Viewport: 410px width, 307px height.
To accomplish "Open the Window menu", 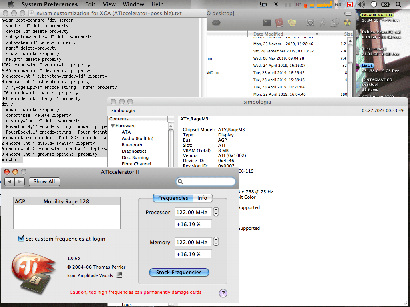I will 133,4.
